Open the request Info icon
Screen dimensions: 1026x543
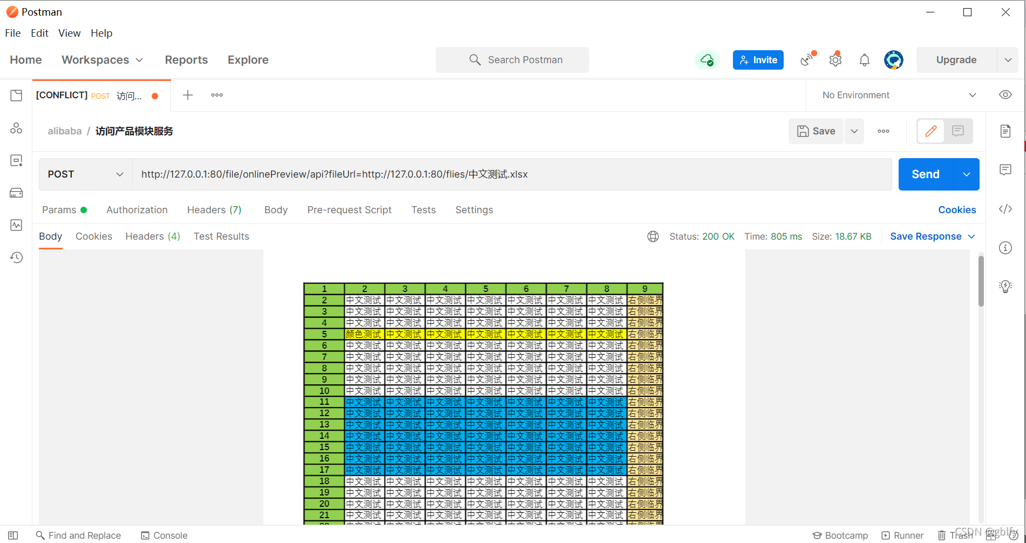point(1005,248)
